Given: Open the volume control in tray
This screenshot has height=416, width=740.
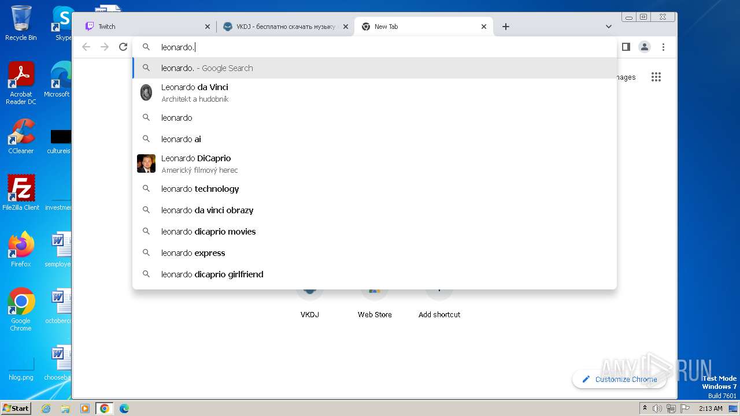Looking at the screenshot, I should tap(657, 408).
